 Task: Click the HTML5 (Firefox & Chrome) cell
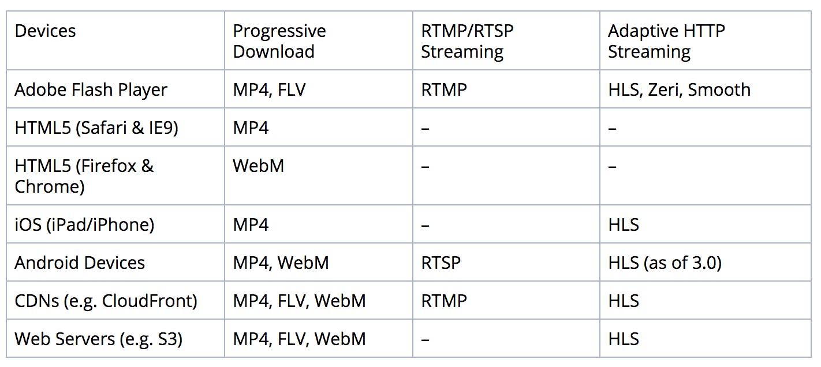click(115, 176)
